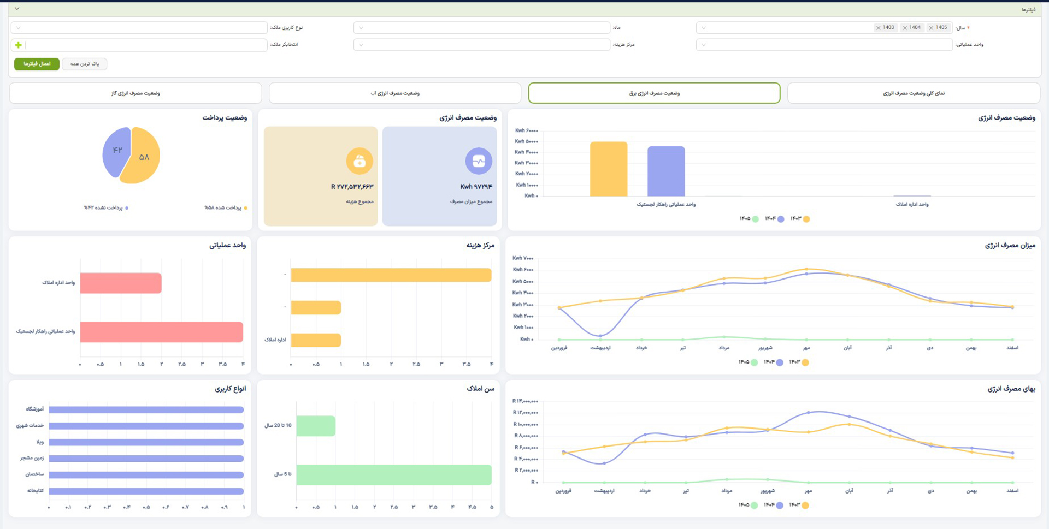Expand the operational unit dropdown
The image size is (1049, 529).
(824, 45)
